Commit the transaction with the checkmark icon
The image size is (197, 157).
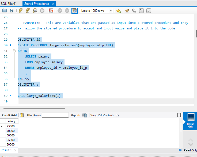point(60,11)
